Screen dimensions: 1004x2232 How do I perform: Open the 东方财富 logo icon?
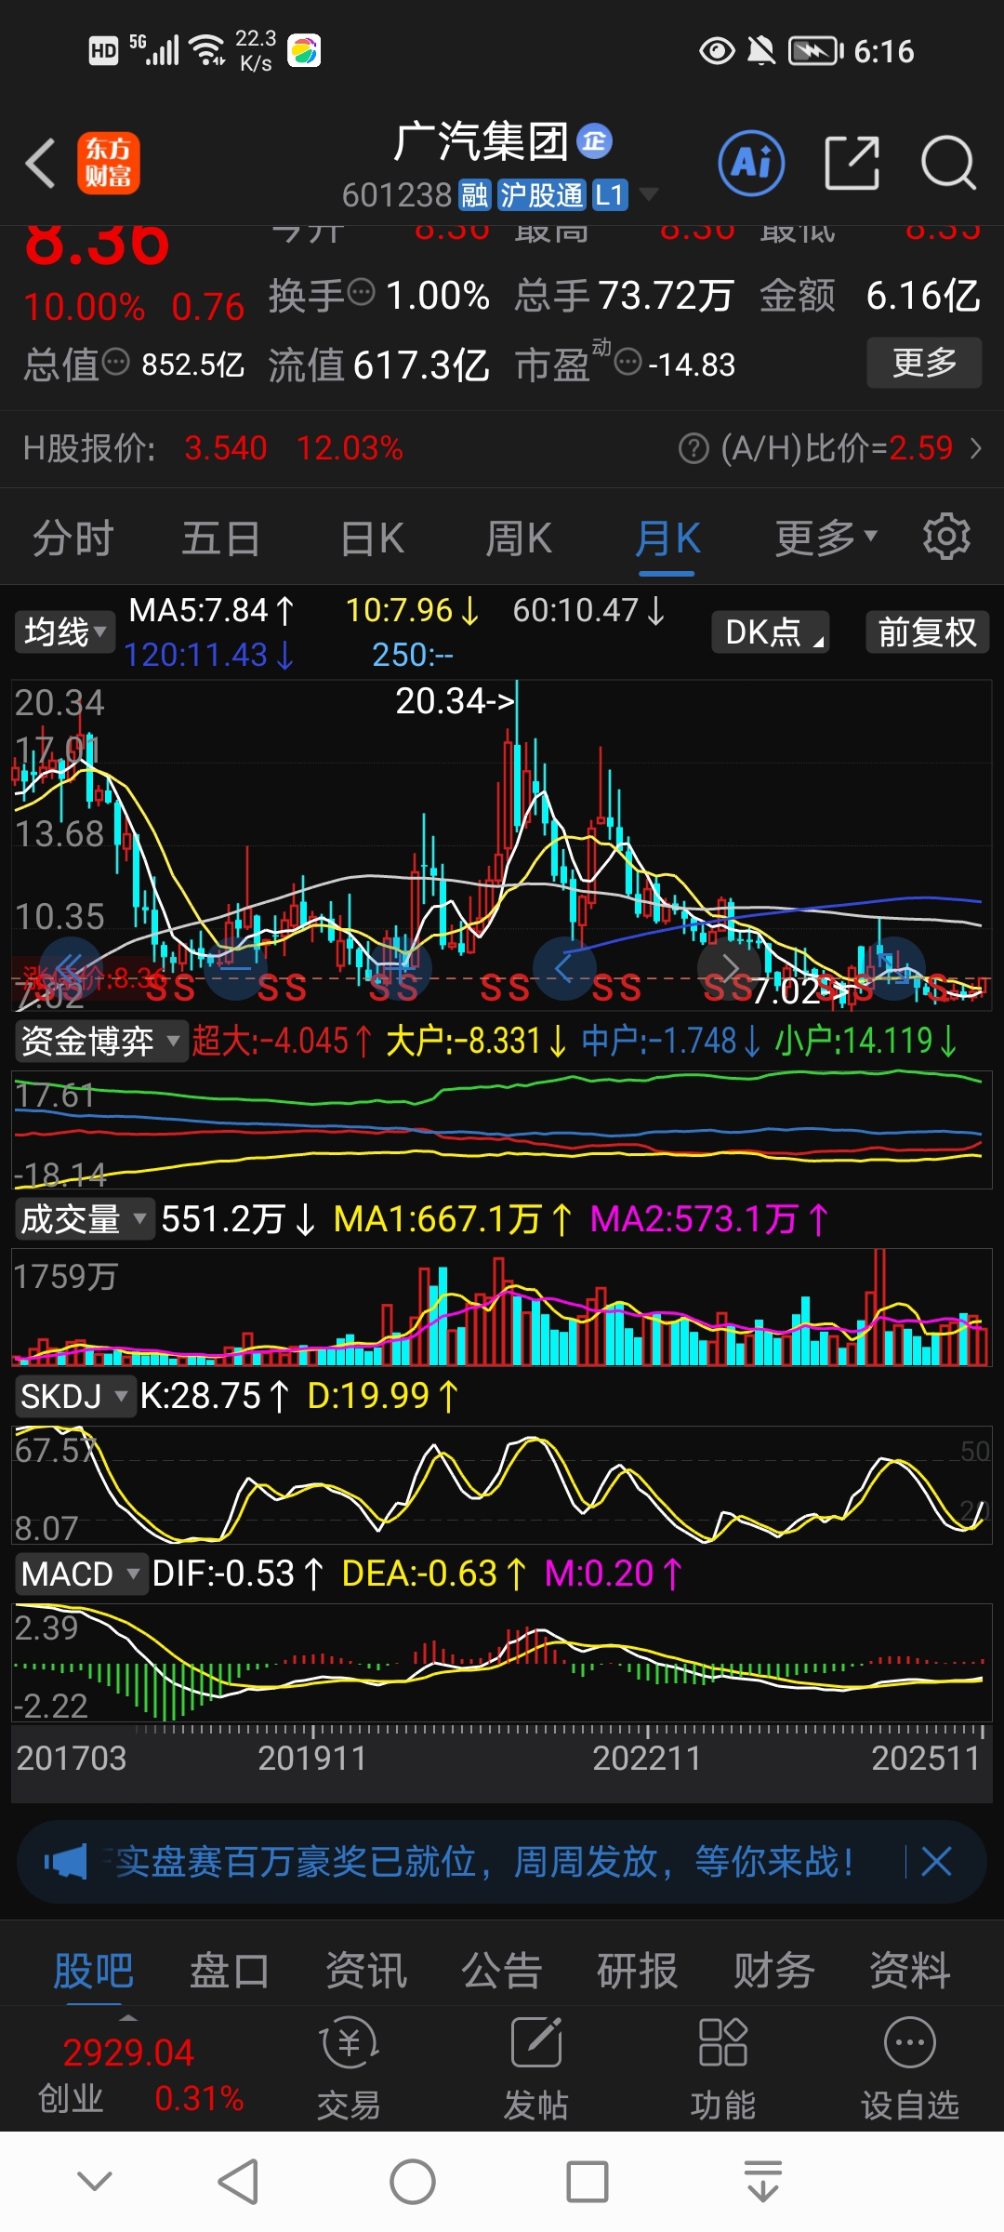pyautogui.click(x=108, y=163)
